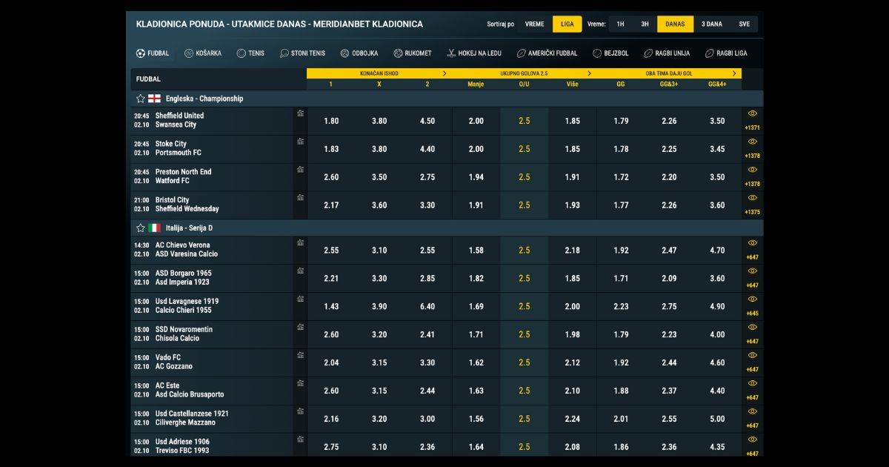
Task: Click statistics icon for Sheffield United match
Action: pyautogui.click(x=300, y=113)
